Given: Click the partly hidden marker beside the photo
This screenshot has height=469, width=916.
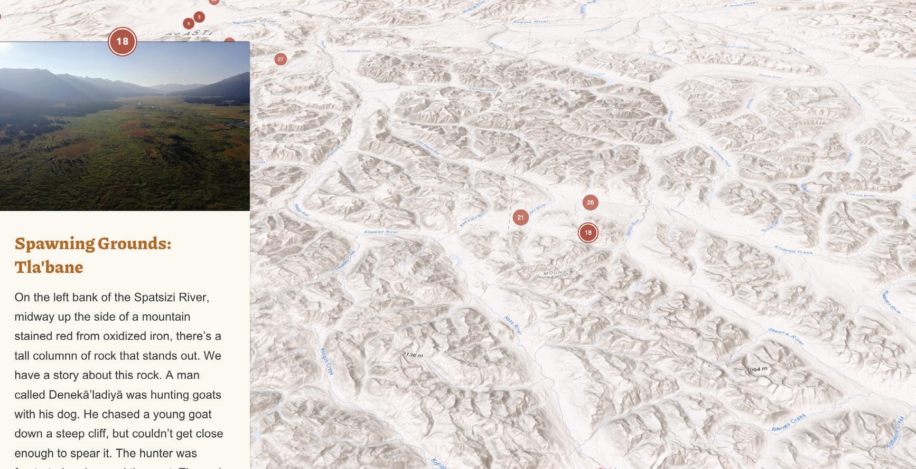Looking at the screenshot, I should (x=230, y=40).
